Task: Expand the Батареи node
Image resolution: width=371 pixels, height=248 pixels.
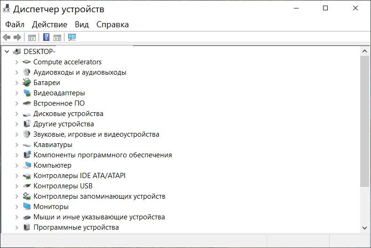Action: point(16,83)
